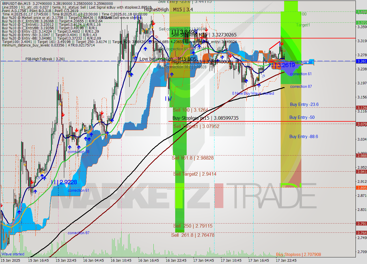367x264 pixels.
Task: Select the Buy Entry -23.6 label
Action: click(304, 104)
